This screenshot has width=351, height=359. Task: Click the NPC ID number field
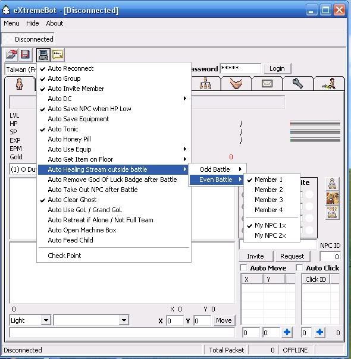[x=330, y=256]
